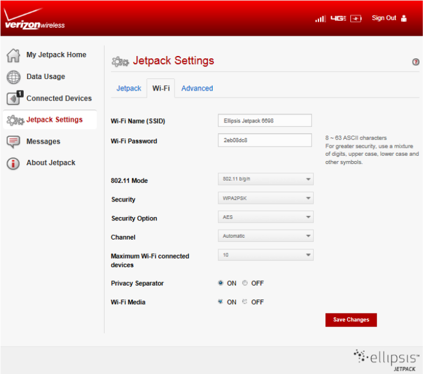This screenshot has width=423, height=374.
Task: Focus the Wi-Fi Password field
Action: tap(265, 140)
